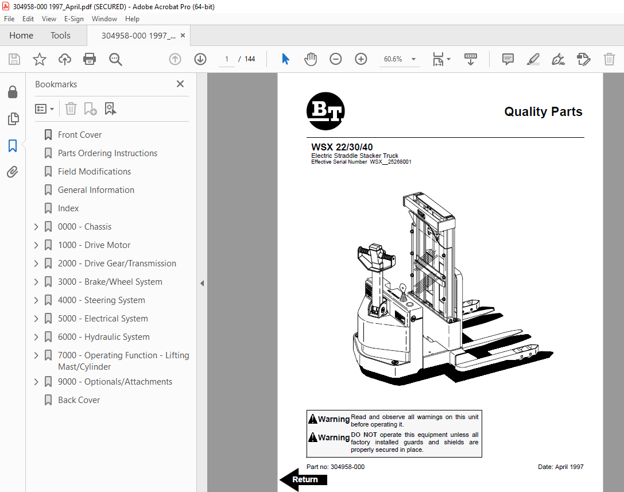Click the page number input field
Screen dimensions: 624x492
(227, 59)
